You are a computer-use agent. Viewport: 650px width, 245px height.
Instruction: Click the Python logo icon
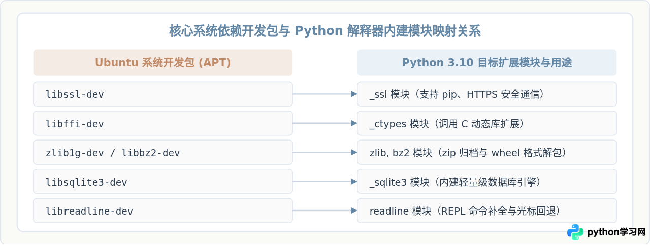point(575,232)
